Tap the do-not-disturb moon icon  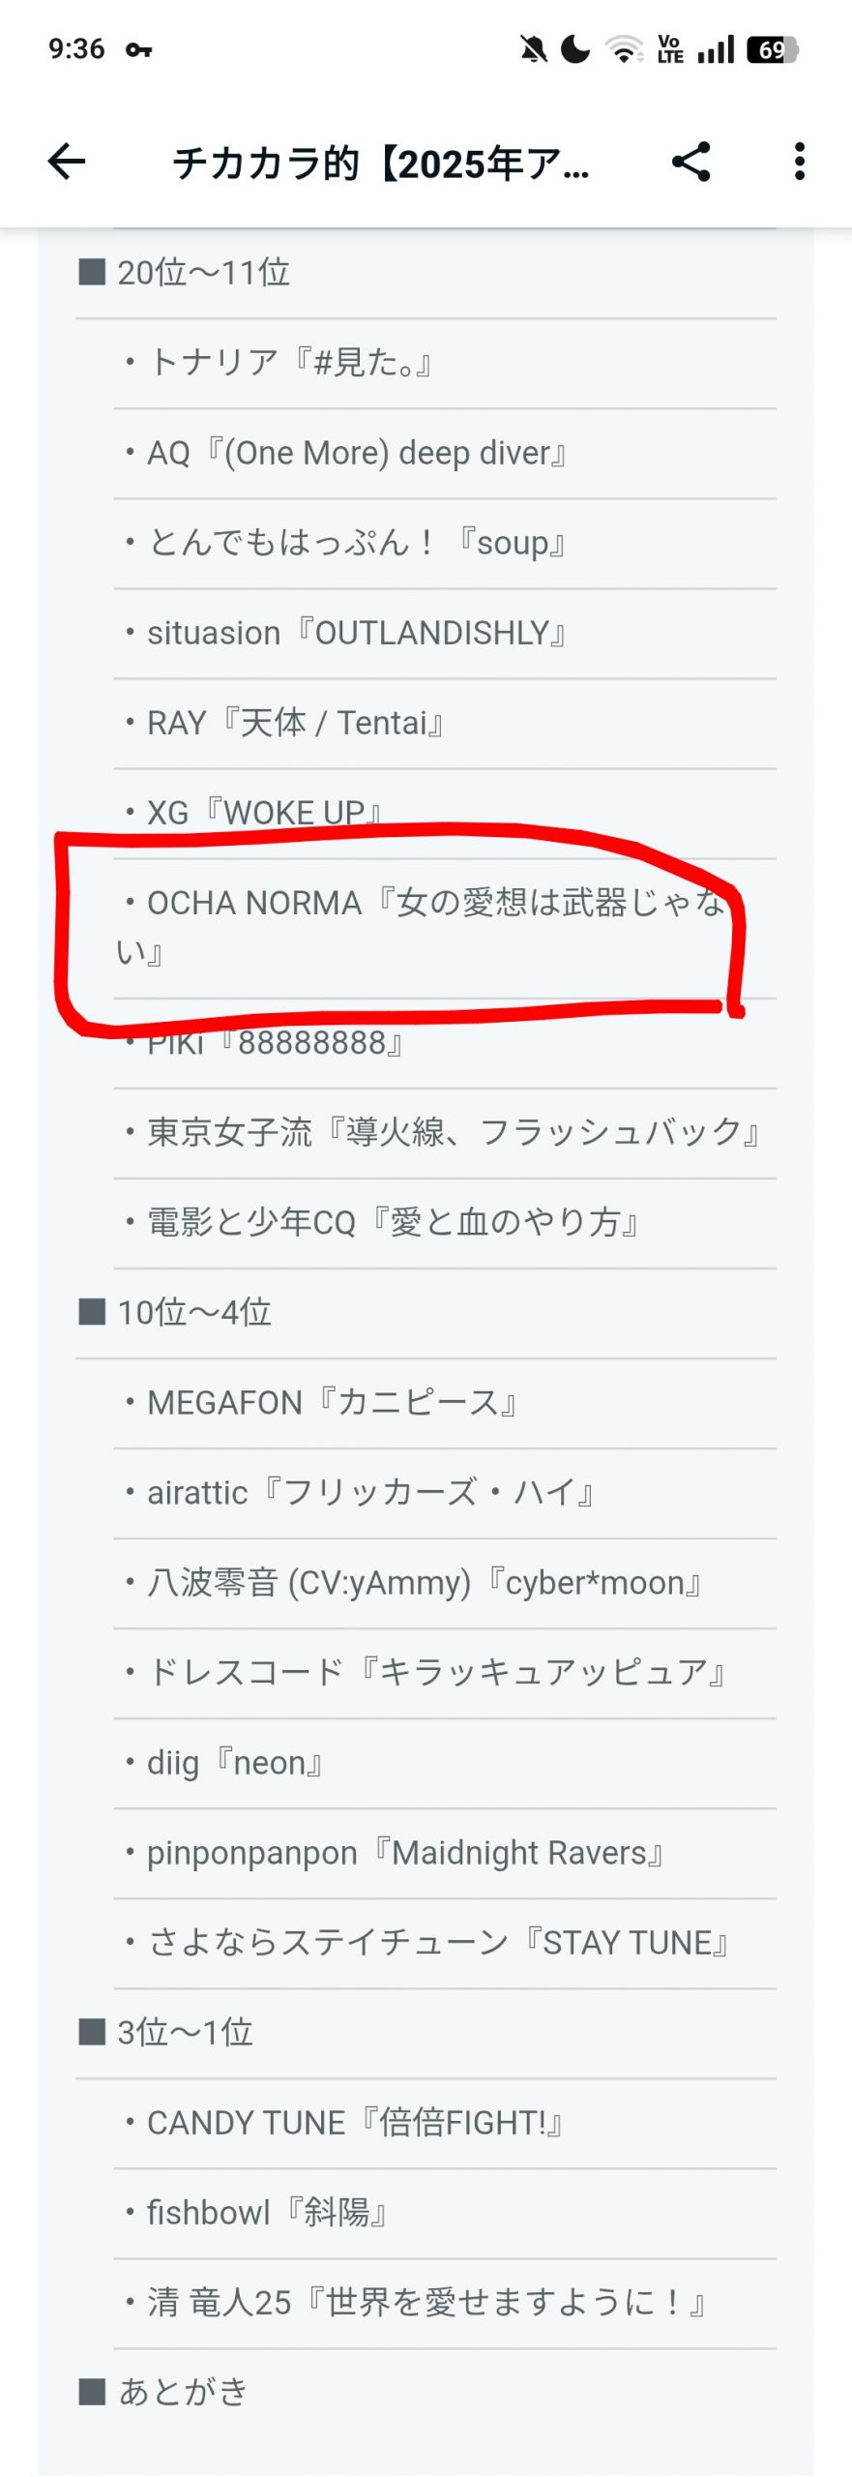pyautogui.click(x=575, y=49)
